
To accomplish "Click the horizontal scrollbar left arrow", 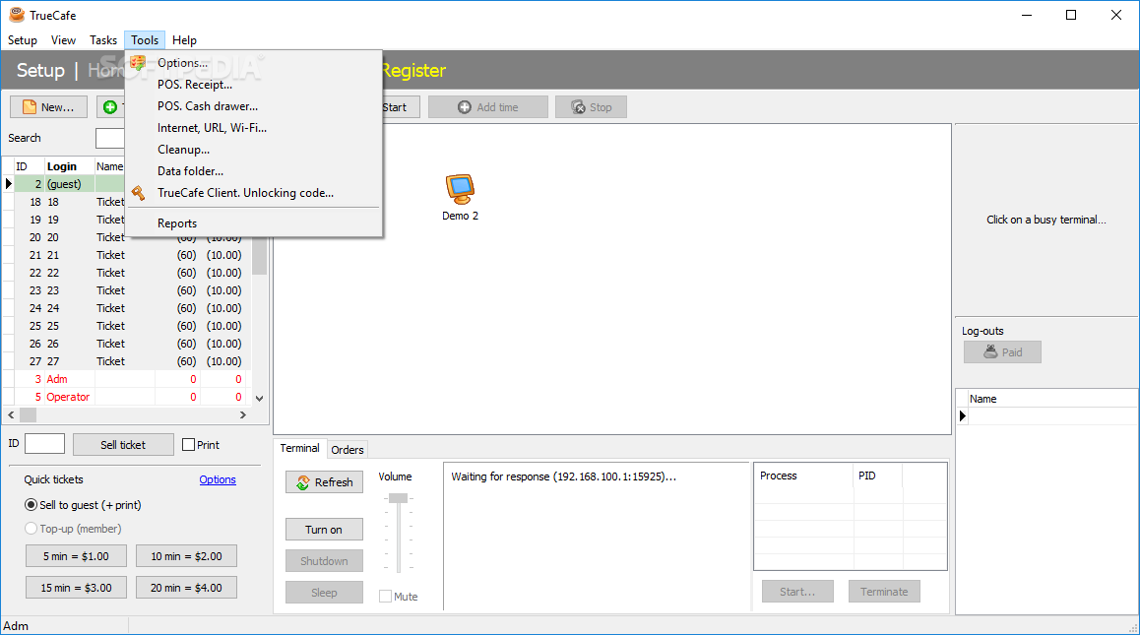I will (10, 414).
